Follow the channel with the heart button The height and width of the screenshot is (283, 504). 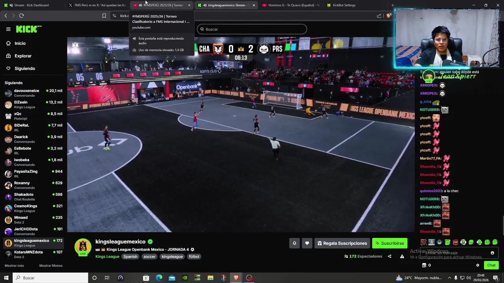point(307,243)
